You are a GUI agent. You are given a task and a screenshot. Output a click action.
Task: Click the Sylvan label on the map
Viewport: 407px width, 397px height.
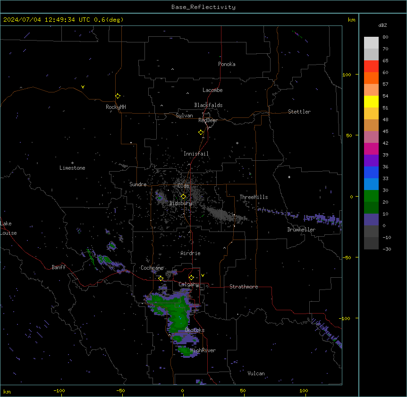pos(184,116)
